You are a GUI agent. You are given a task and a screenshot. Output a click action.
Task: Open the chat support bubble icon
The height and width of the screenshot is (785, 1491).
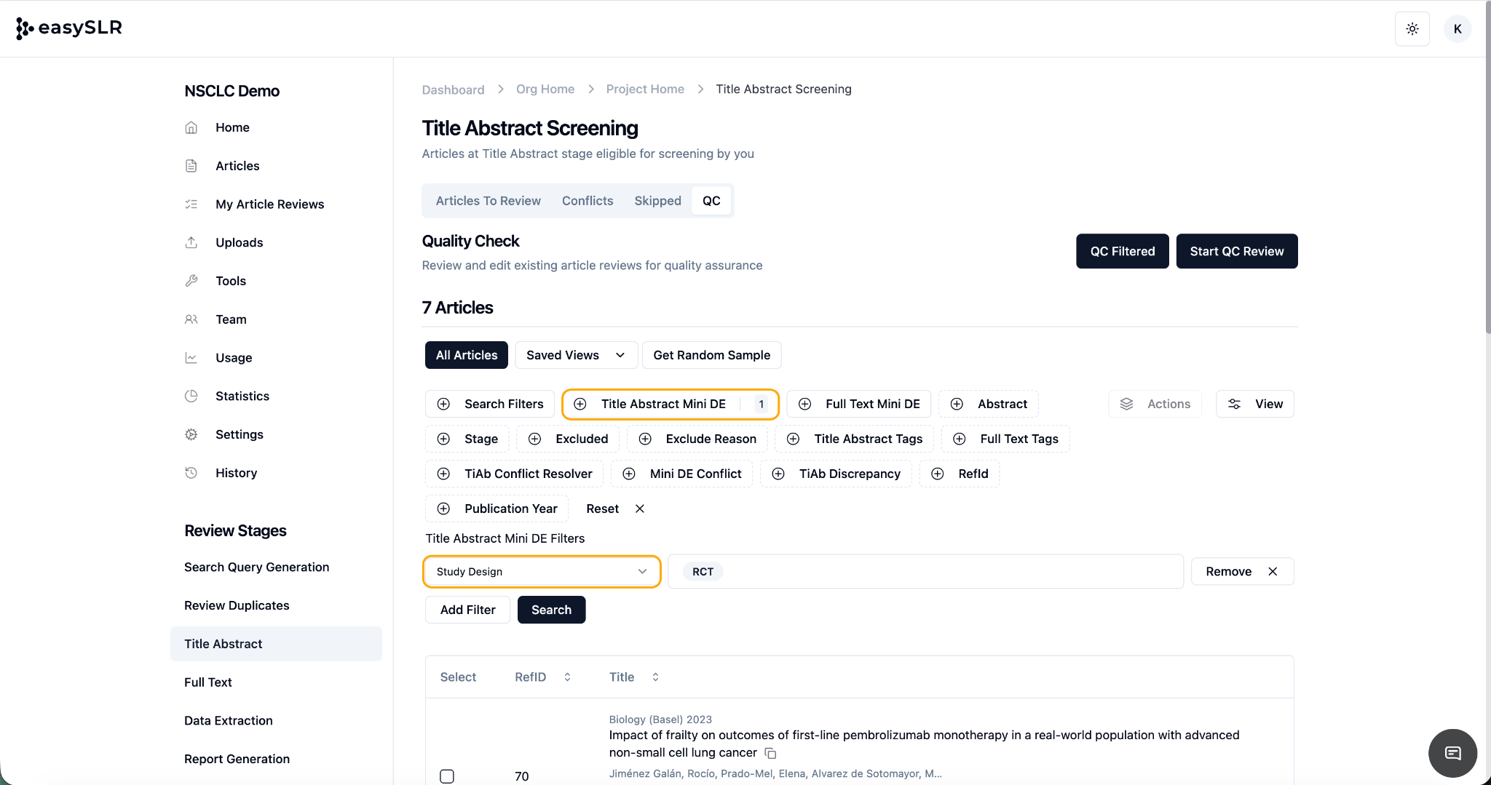[x=1452, y=753]
